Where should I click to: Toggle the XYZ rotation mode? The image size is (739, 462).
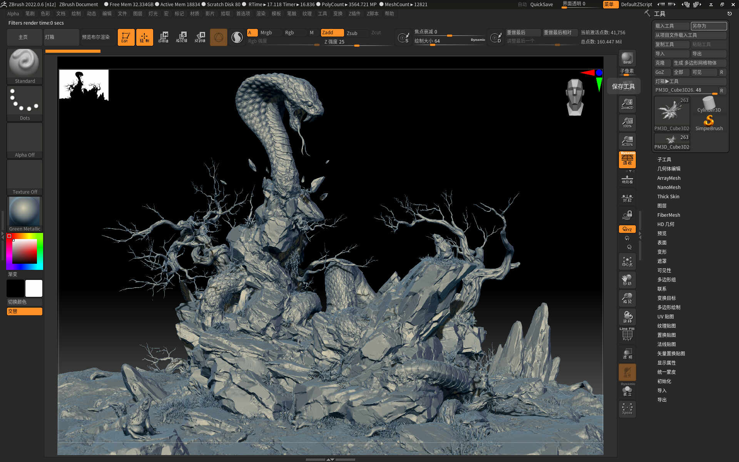pos(627,229)
